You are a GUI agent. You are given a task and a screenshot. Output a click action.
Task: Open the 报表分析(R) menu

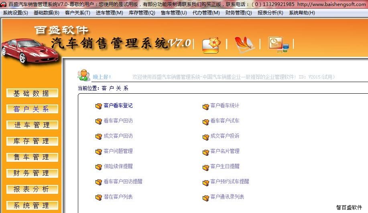[270, 13]
